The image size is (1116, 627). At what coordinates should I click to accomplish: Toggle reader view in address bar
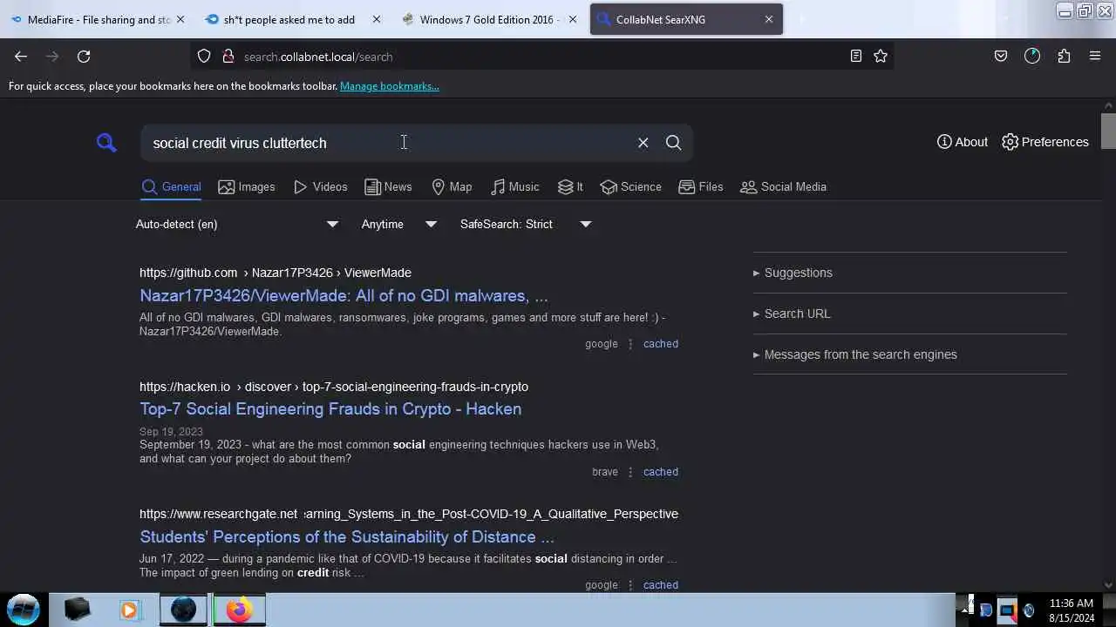click(856, 57)
